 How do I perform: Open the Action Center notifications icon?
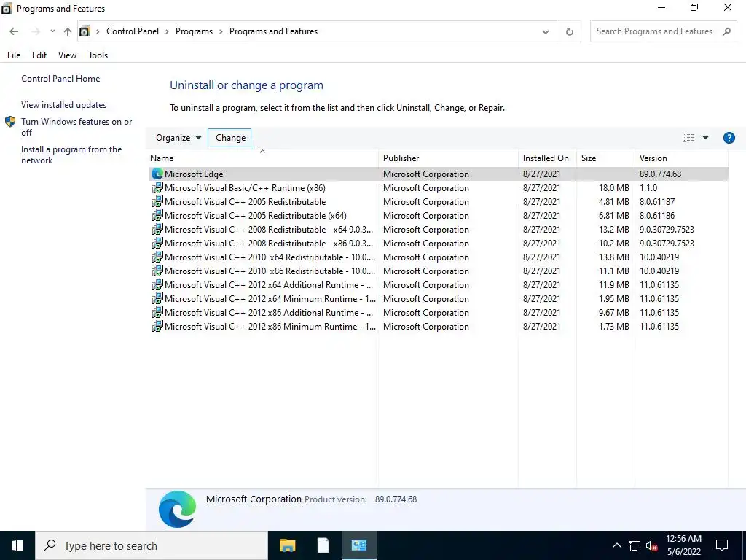[722, 545]
